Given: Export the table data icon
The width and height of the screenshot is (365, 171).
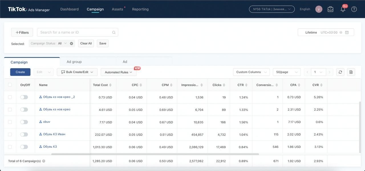Looking at the screenshot, I should 351,72.
